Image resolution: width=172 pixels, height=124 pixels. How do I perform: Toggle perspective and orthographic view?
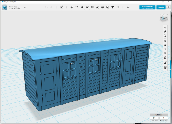[x=165, y=45]
